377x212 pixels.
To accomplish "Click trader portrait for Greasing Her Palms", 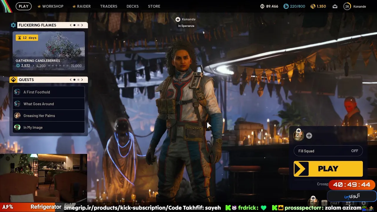I will (17, 115).
